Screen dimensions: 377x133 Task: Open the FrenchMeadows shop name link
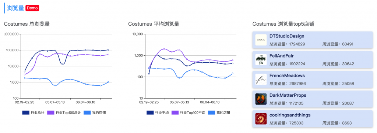(287, 75)
